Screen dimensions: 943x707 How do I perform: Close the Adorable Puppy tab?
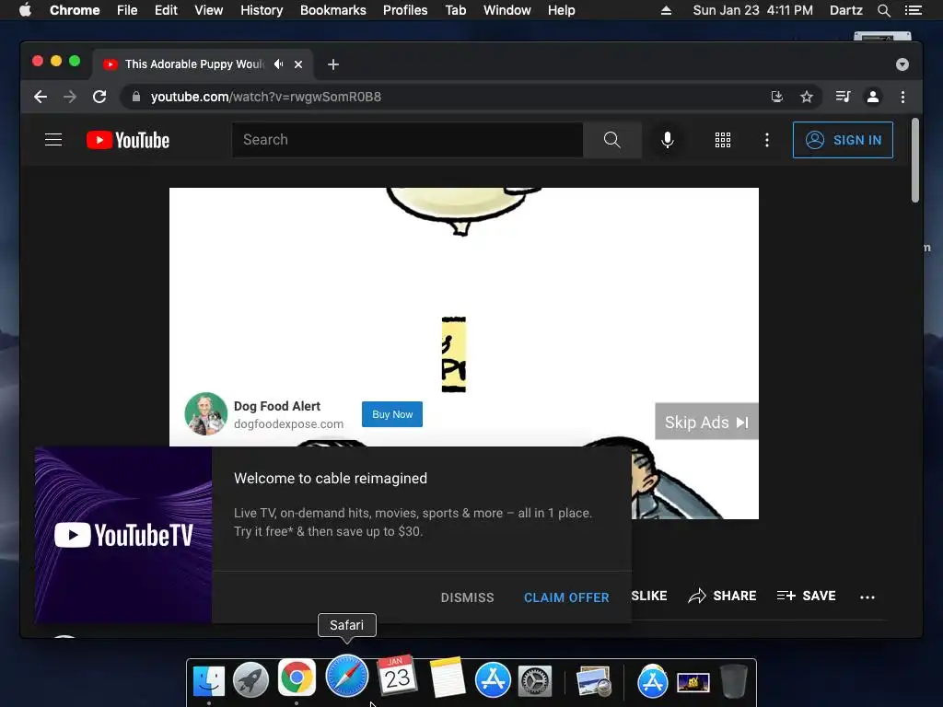298,64
